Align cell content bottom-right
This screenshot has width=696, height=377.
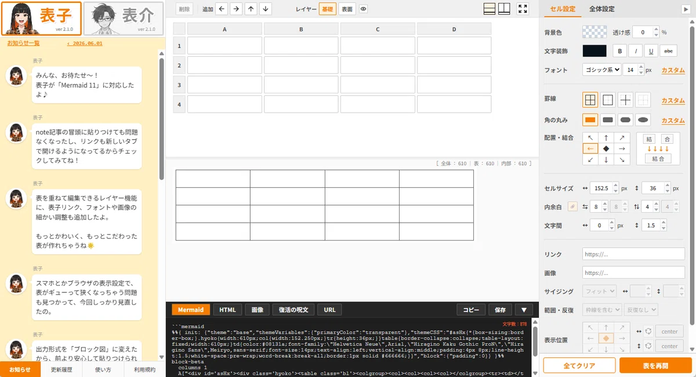(x=622, y=159)
